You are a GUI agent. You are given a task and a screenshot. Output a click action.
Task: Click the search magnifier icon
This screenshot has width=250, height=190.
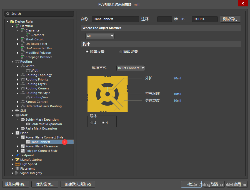[8, 14]
